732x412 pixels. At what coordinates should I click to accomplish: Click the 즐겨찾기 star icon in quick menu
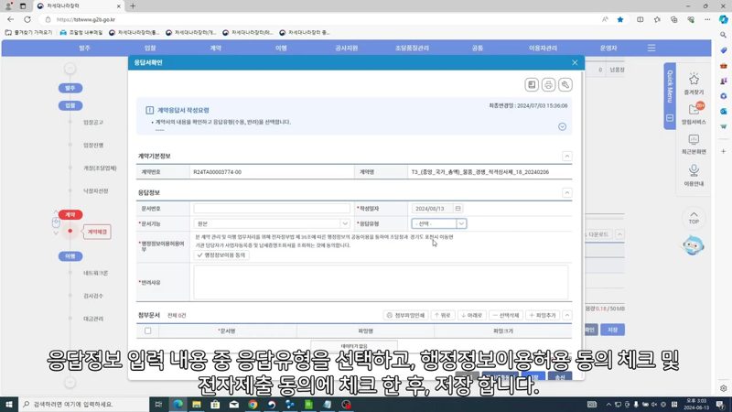click(x=694, y=80)
